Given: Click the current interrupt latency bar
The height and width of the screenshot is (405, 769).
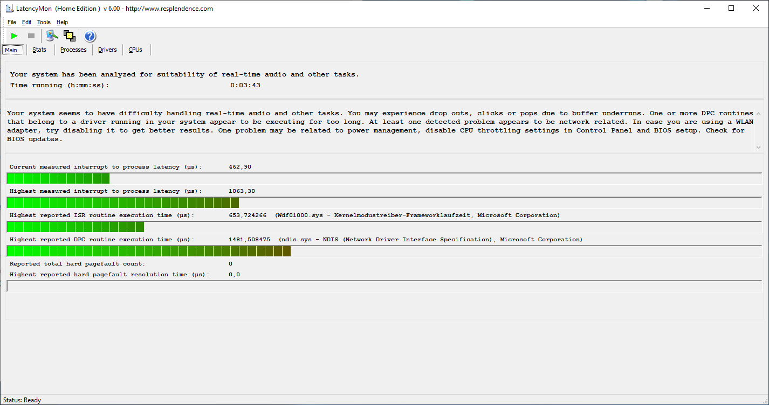Looking at the screenshot, I should (385, 178).
